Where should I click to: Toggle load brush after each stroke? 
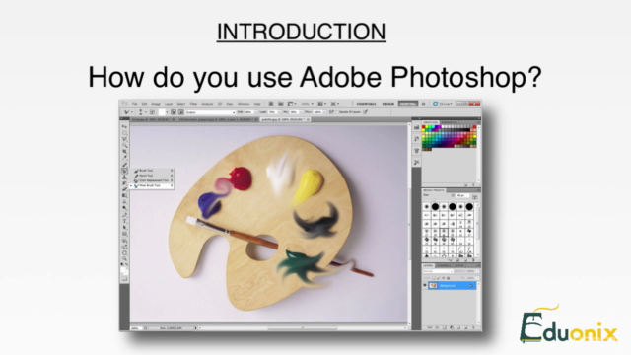(174, 112)
